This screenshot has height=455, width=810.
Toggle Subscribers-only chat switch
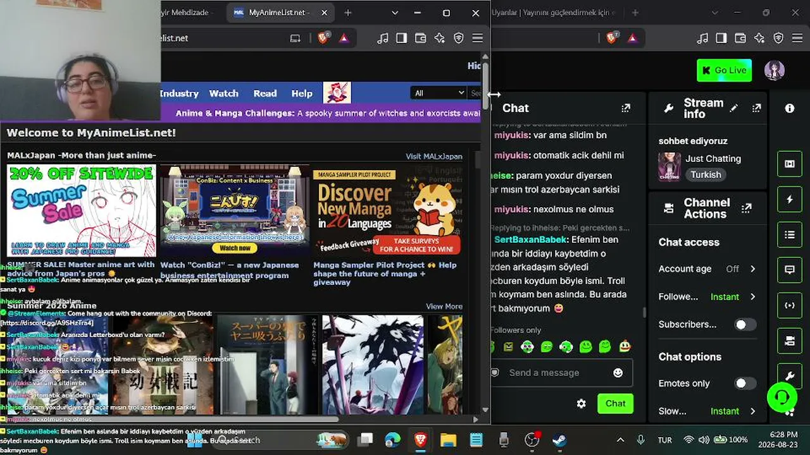pyautogui.click(x=745, y=324)
